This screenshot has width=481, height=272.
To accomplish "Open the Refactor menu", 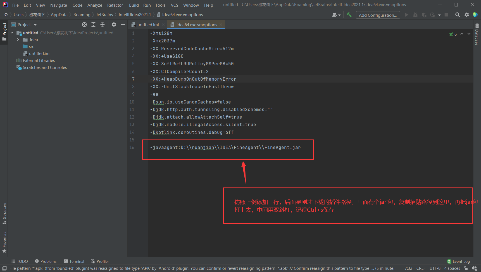I will pyautogui.click(x=115, y=5).
